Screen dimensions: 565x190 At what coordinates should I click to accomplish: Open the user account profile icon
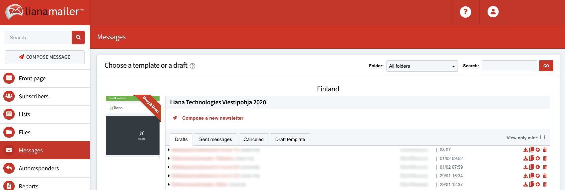(x=493, y=12)
